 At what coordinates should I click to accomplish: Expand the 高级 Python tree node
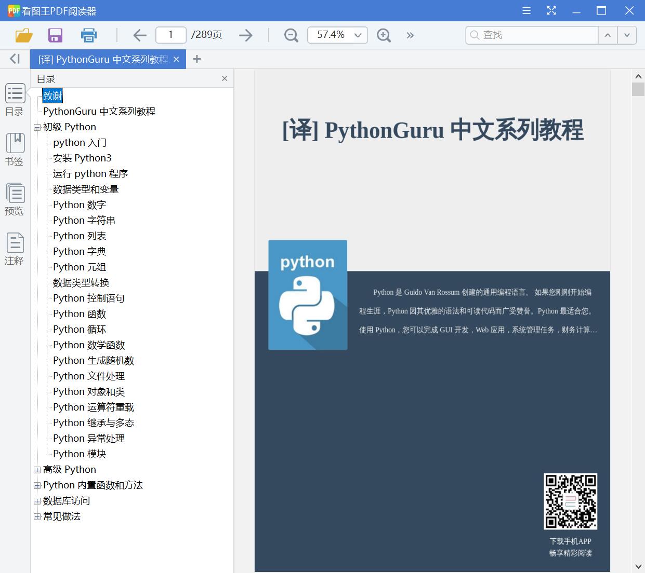pos(37,469)
